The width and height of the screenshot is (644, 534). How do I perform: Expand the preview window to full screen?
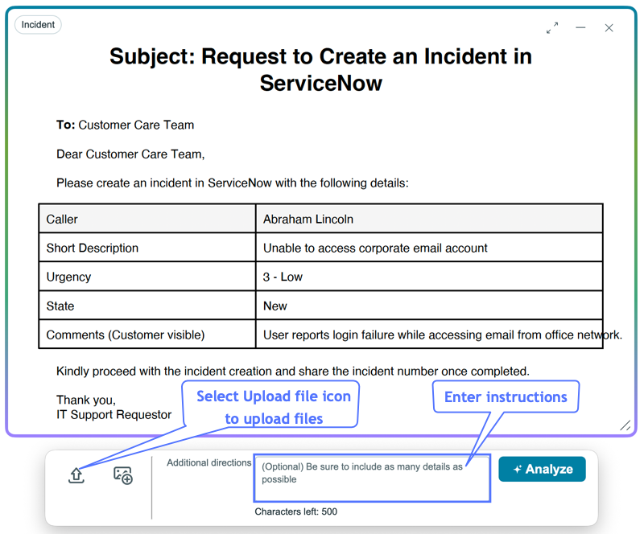(552, 28)
